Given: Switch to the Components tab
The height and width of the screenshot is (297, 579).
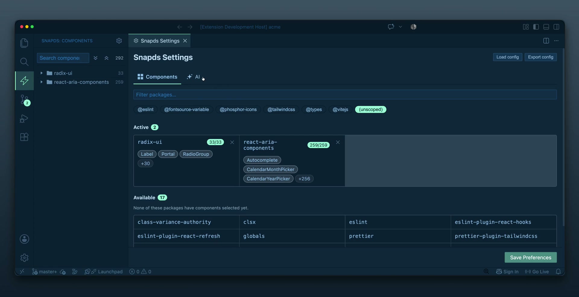Looking at the screenshot, I should click(x=157, y=77).
